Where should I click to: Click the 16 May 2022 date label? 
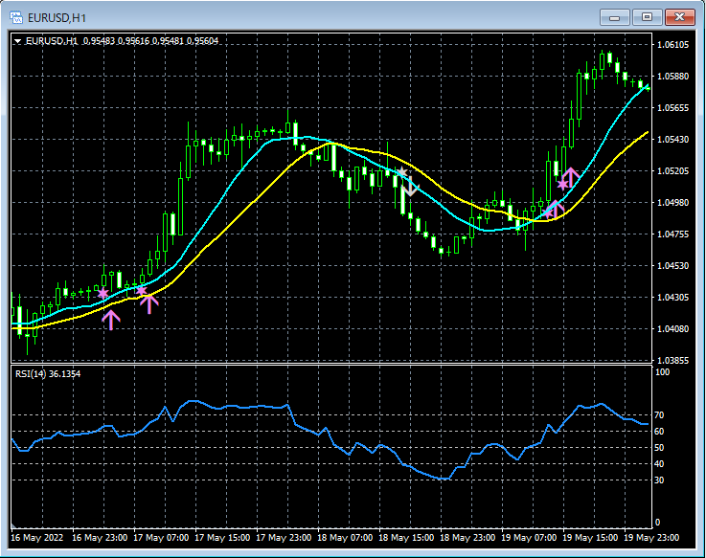pos(37,538)
